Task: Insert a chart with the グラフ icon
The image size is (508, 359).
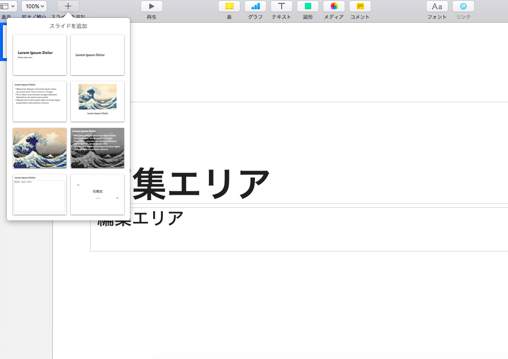Action: (255, 6)
